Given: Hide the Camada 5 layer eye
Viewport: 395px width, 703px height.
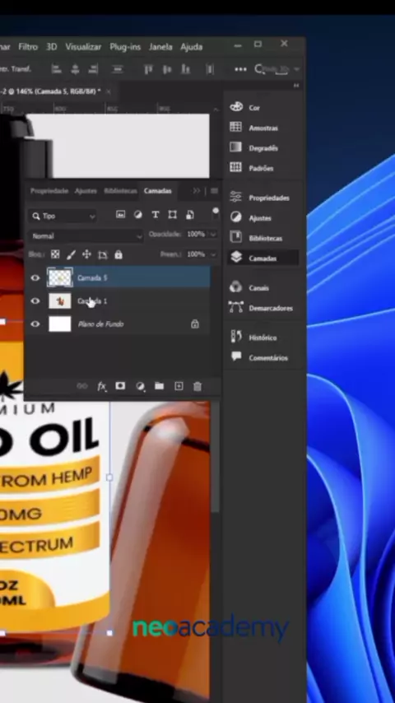Looking at the screenshot, I should [35, 278].
